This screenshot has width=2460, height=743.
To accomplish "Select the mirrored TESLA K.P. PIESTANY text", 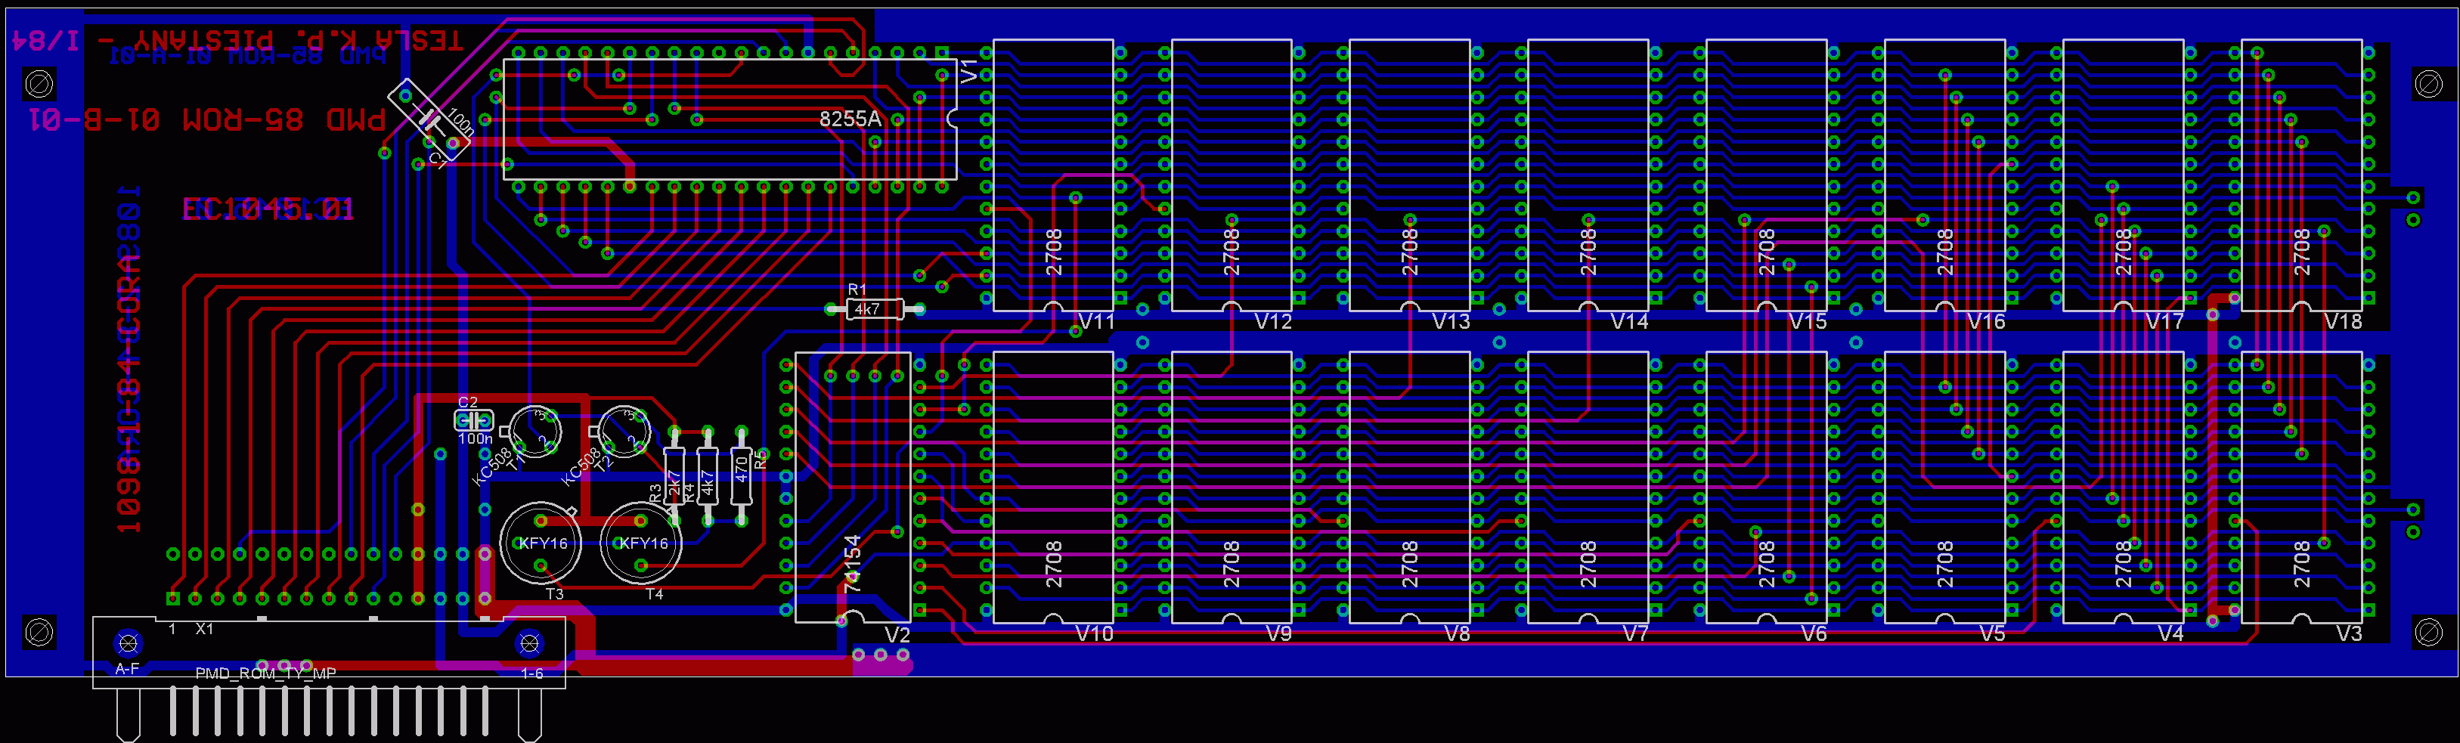I will pyautogui.click(x=239, y=40).
